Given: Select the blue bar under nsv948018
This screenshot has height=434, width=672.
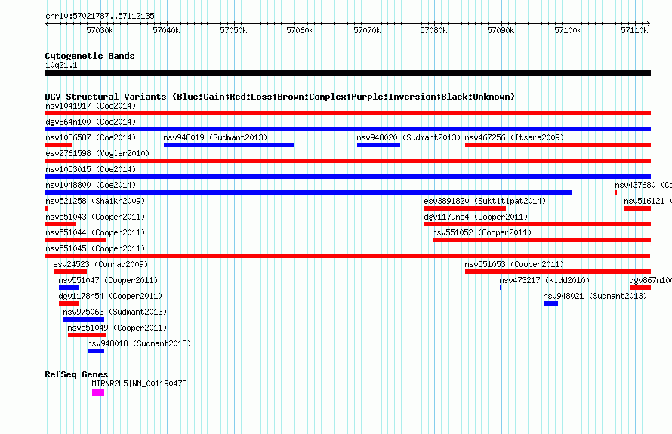Looking at the screenshot, I should coord(96,351).
